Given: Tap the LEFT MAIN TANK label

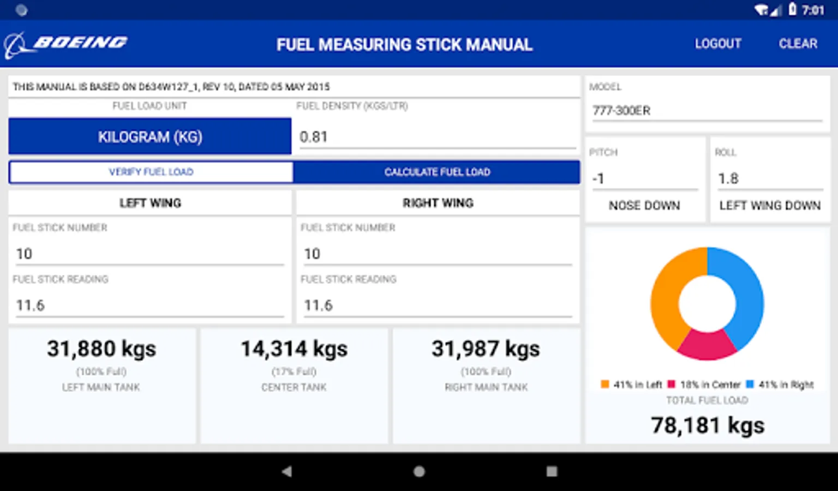Looking at the screenshot, I should [101, 387].
